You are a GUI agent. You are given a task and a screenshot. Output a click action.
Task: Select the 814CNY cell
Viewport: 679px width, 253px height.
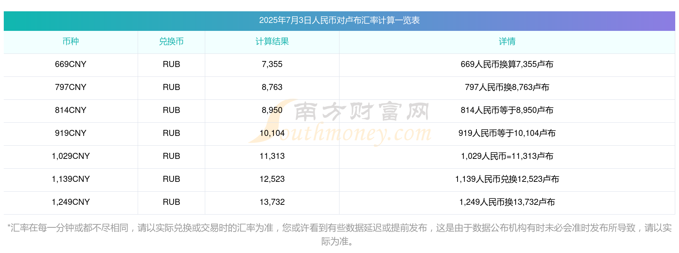click(71, 110)
